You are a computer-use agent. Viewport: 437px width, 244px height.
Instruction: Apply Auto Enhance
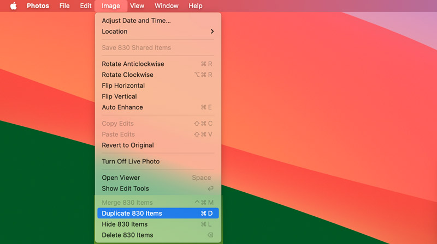158,107
